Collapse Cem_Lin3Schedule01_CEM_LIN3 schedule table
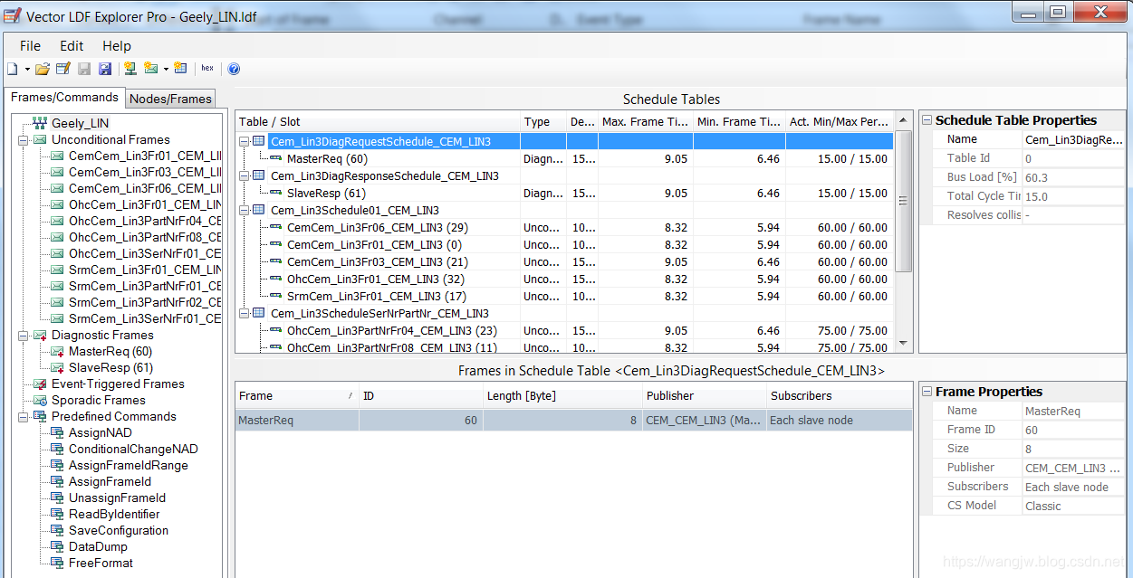 tap(244, 211)
